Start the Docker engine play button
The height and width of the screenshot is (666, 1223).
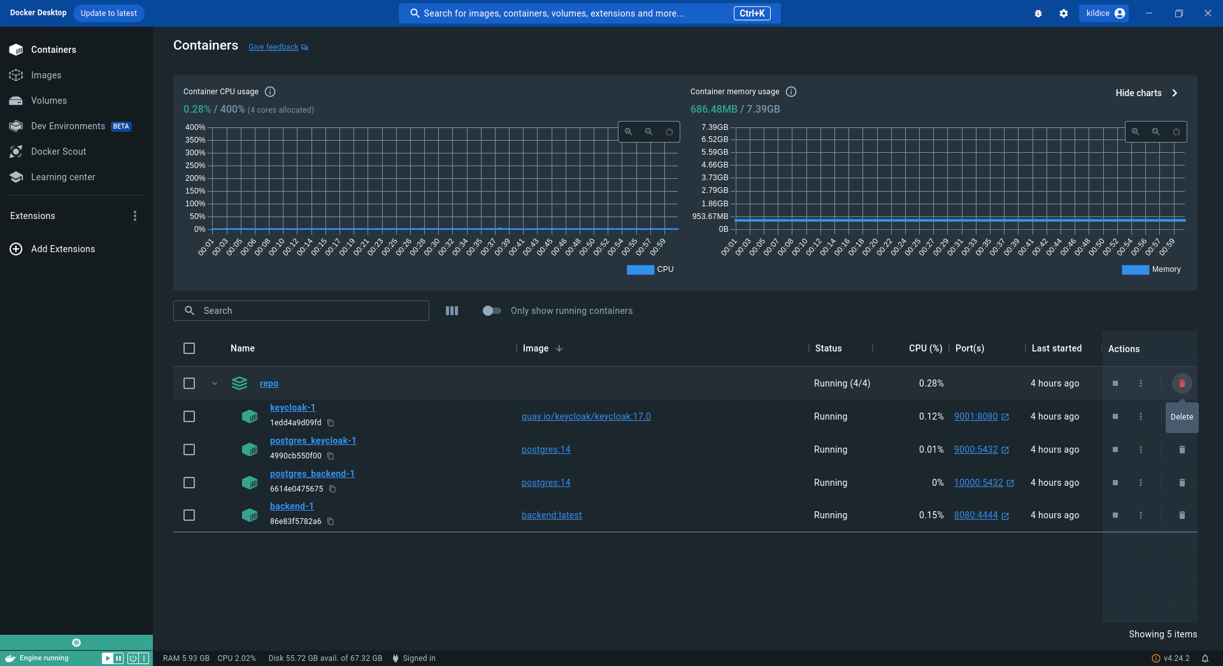[108, 658]
